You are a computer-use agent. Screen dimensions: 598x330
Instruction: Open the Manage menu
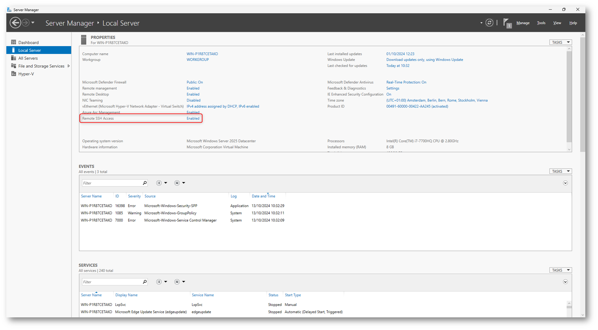[523, 23]
